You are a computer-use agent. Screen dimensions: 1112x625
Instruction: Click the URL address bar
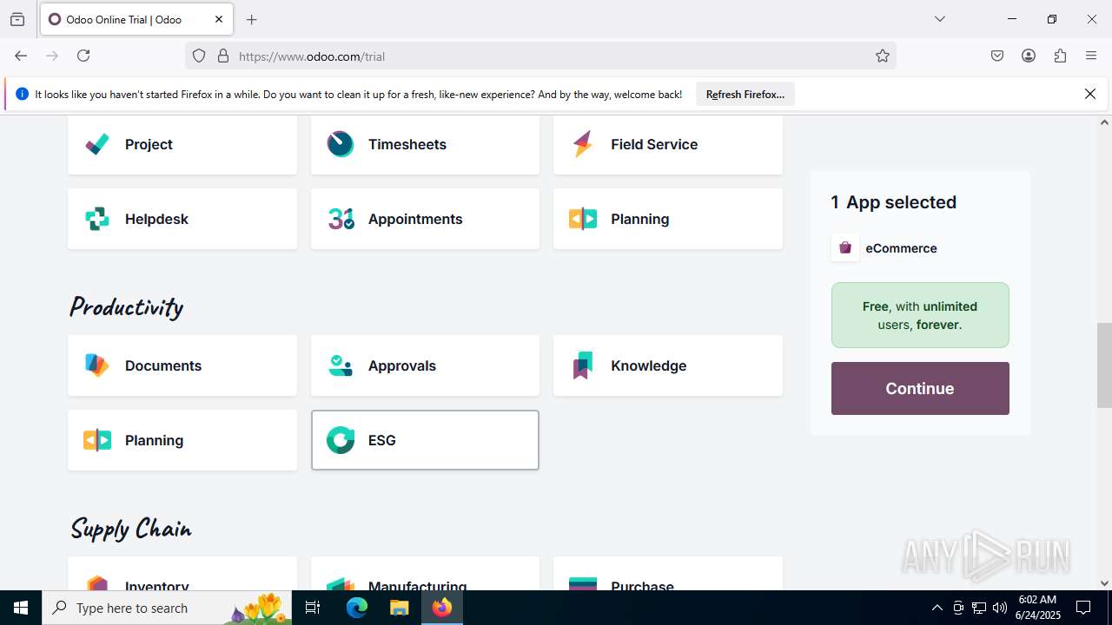click(x=540, y=56)
